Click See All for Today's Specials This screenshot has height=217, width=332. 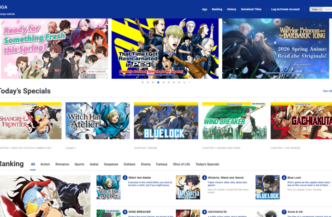tap(327, 91)
